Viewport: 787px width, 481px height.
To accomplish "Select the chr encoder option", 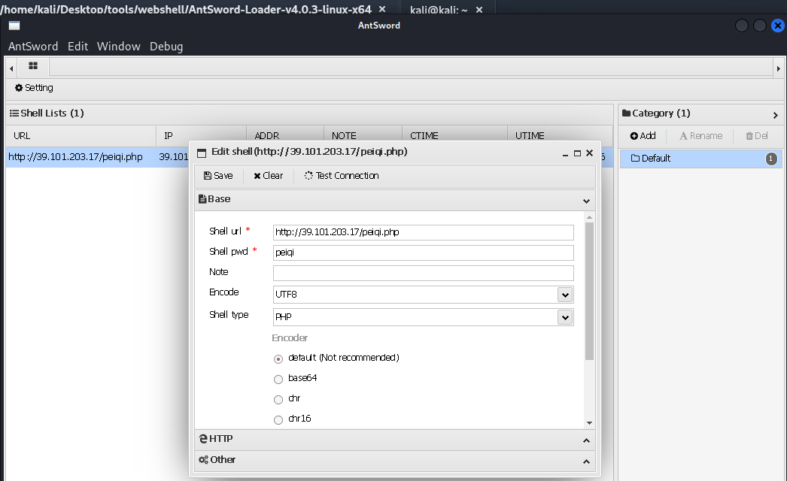I will point(278,400).
